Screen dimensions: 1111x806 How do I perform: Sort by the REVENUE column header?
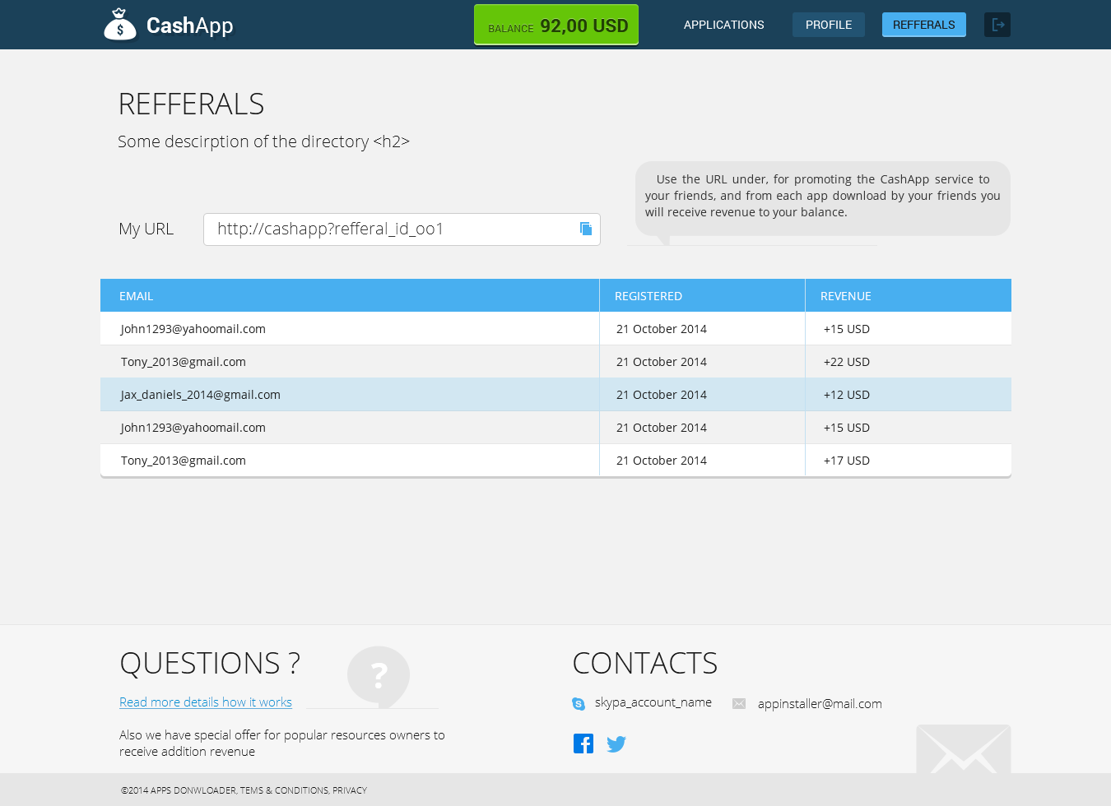coord(846,296)
